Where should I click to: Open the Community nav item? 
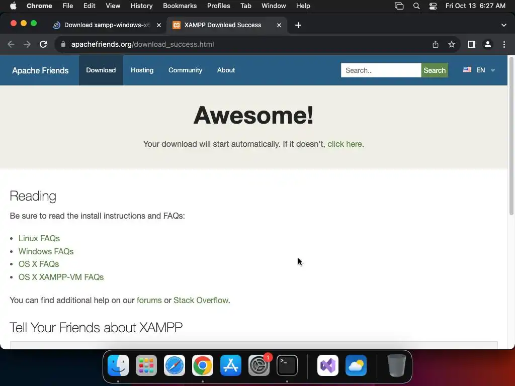pyautogui.click(x=185, y=70)
